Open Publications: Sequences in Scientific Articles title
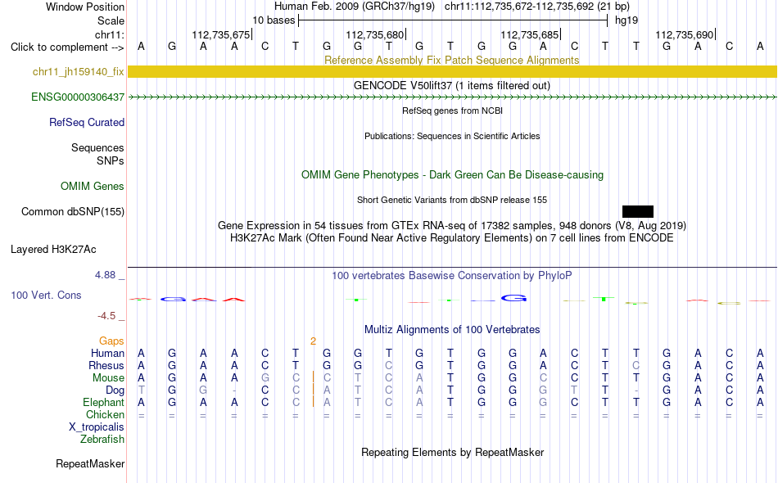This screenshot has width=778, height=483. pyautogui.click(x=452, y=136)
